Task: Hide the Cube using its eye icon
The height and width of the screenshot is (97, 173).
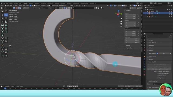Action: [x=169, y=13]
